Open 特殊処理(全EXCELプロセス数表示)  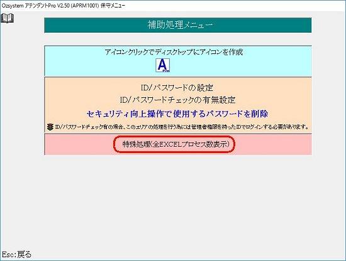coord(176,144)
